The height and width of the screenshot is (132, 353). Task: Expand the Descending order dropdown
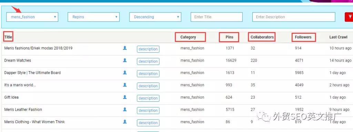click(155, 17)
